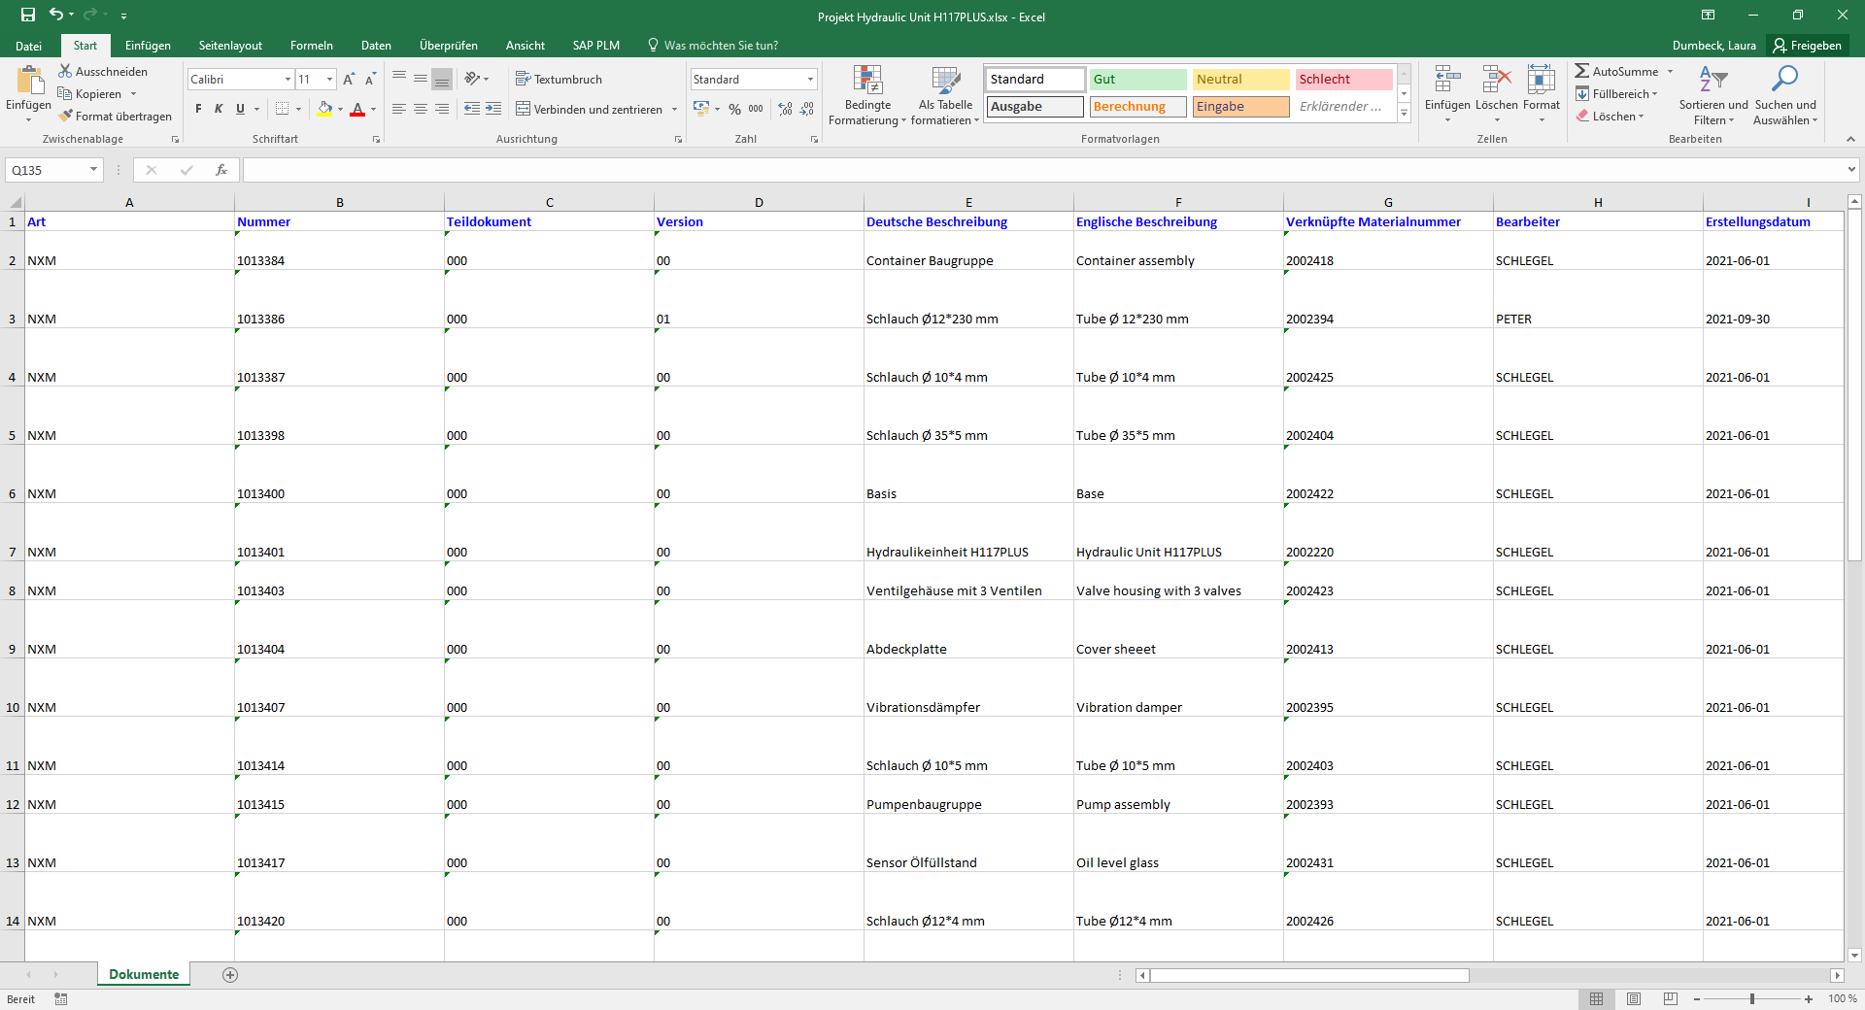Open the Standard number format dropdown

pyautogui.click(x=810, y=80)
